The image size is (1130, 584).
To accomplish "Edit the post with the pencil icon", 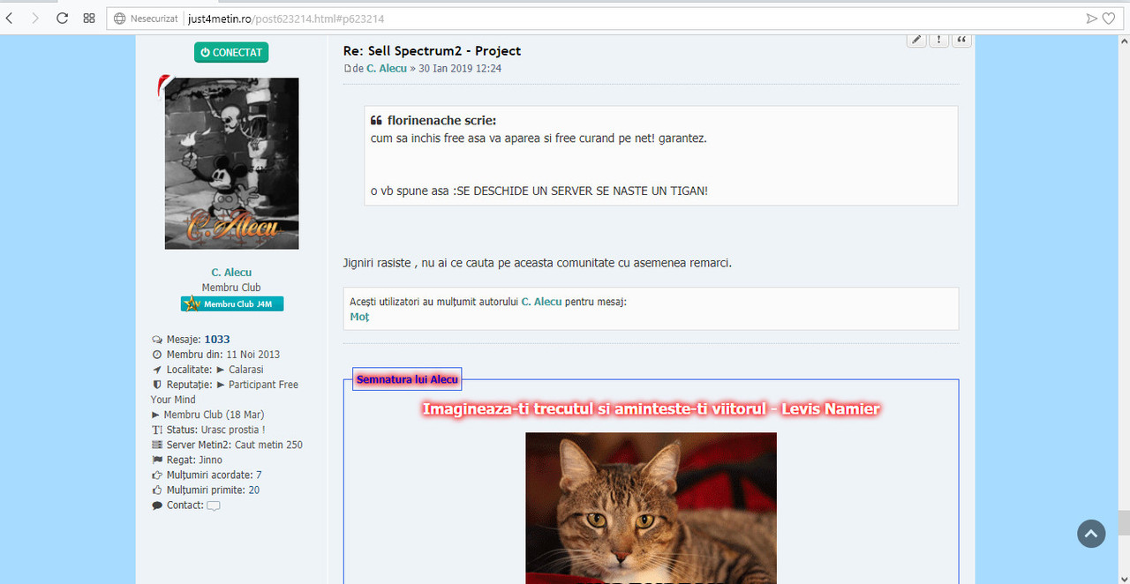I will [916, 40].
